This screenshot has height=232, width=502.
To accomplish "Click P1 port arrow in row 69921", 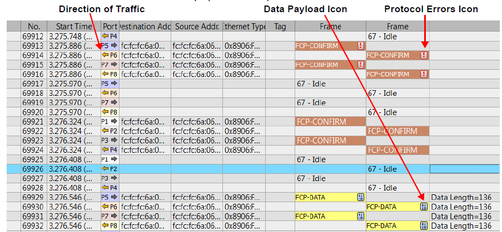I will (x=115, y=121).
